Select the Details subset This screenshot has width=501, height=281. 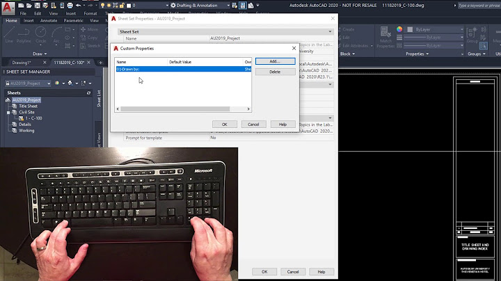tap(24, 125)
